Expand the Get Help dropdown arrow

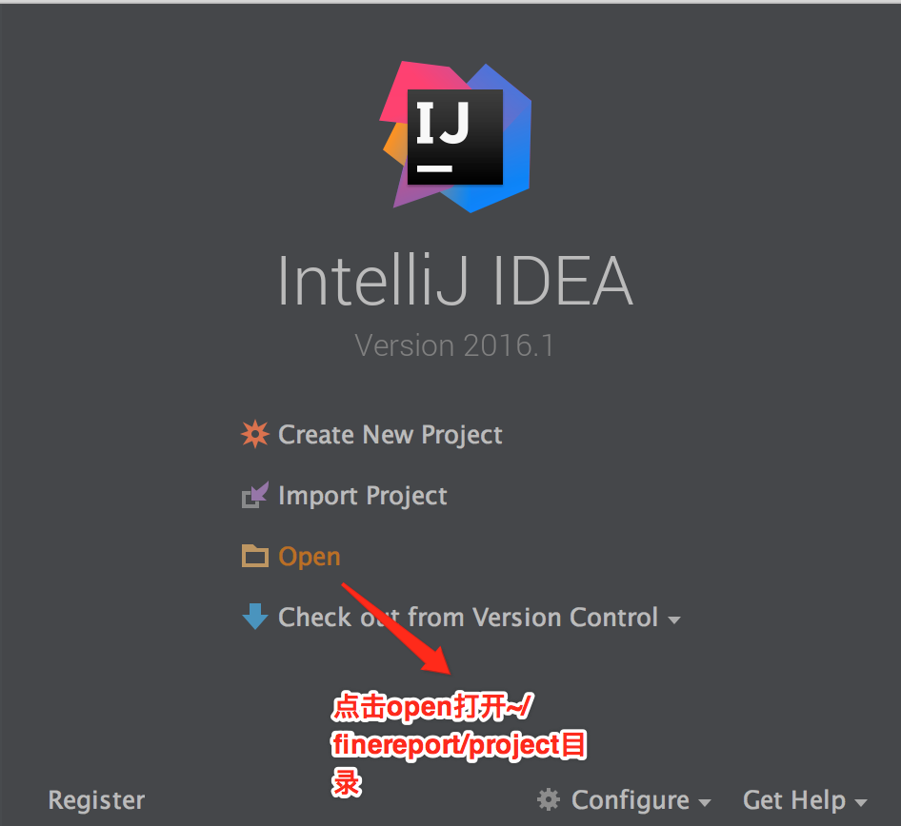(861, 802)
